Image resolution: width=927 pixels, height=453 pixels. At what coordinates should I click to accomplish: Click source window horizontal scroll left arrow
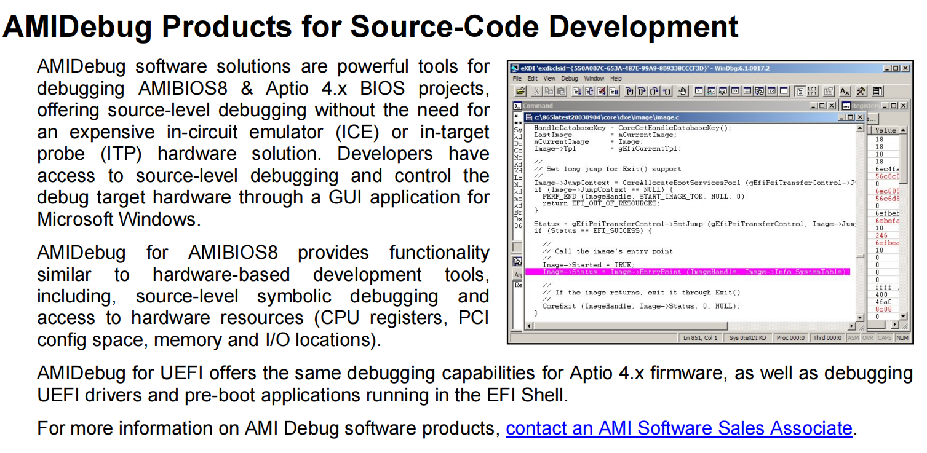pyautogui.click(x=528, y=326)
